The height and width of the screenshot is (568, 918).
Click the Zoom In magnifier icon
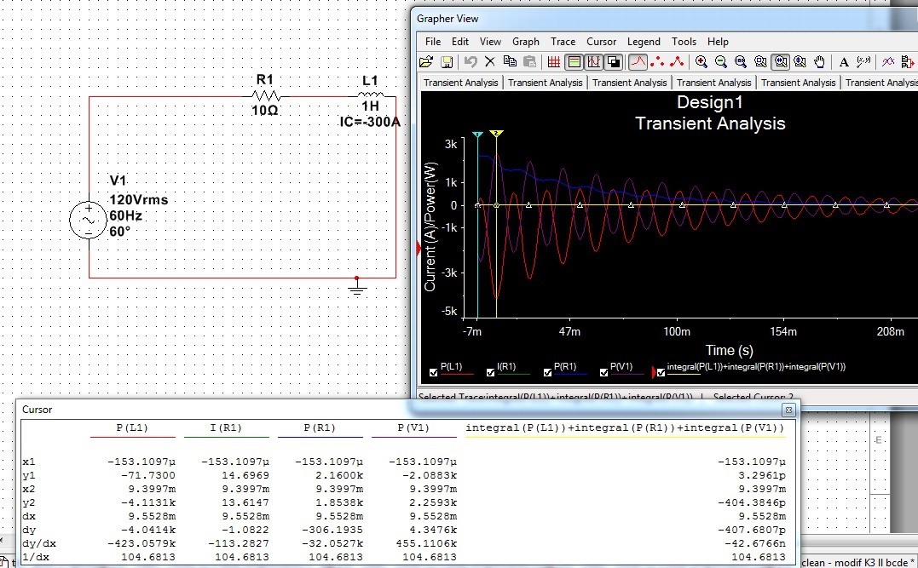701,61
